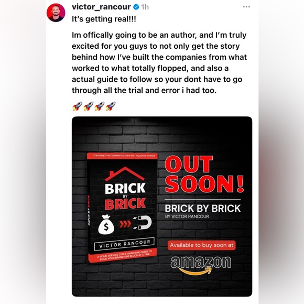Click the red triple arrows on book cover
Viewport: 304px width, 304px height.
click(x=125, y=224)
